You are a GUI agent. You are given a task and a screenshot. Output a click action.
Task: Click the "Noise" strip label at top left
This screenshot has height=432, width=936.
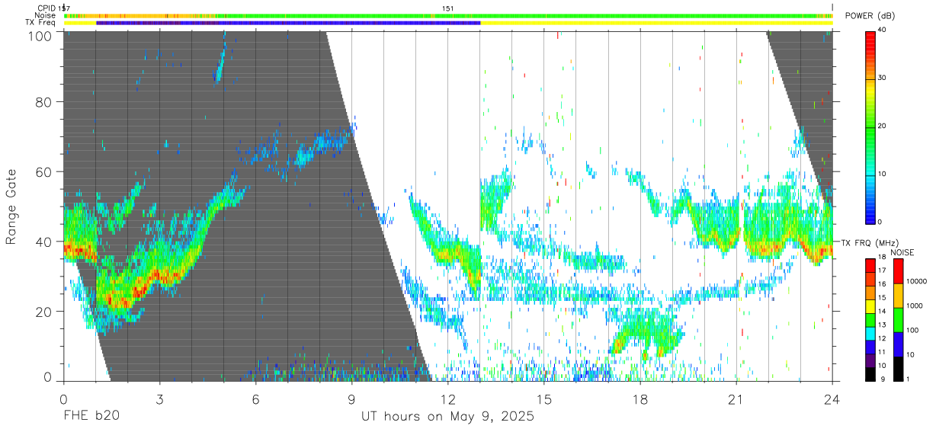click(45, 15)
